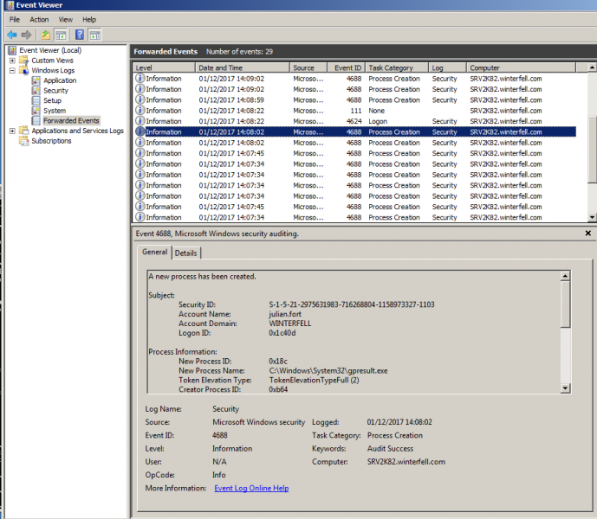The width and height of the screenshot is (597, 519).
Task: Click the Up One Level folder icon
Action: tap(46, 35)
